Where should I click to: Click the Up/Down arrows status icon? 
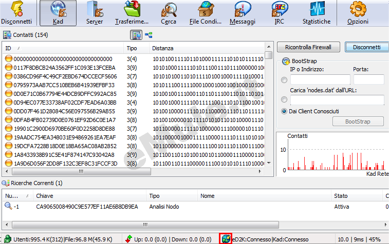point(128,239)
